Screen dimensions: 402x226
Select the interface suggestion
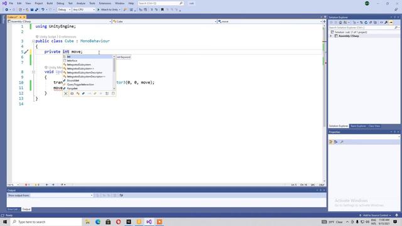(x=88, y=61)
